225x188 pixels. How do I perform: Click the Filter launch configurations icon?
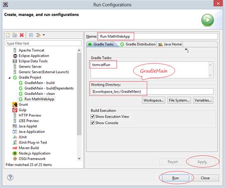(x=38, y=35)
